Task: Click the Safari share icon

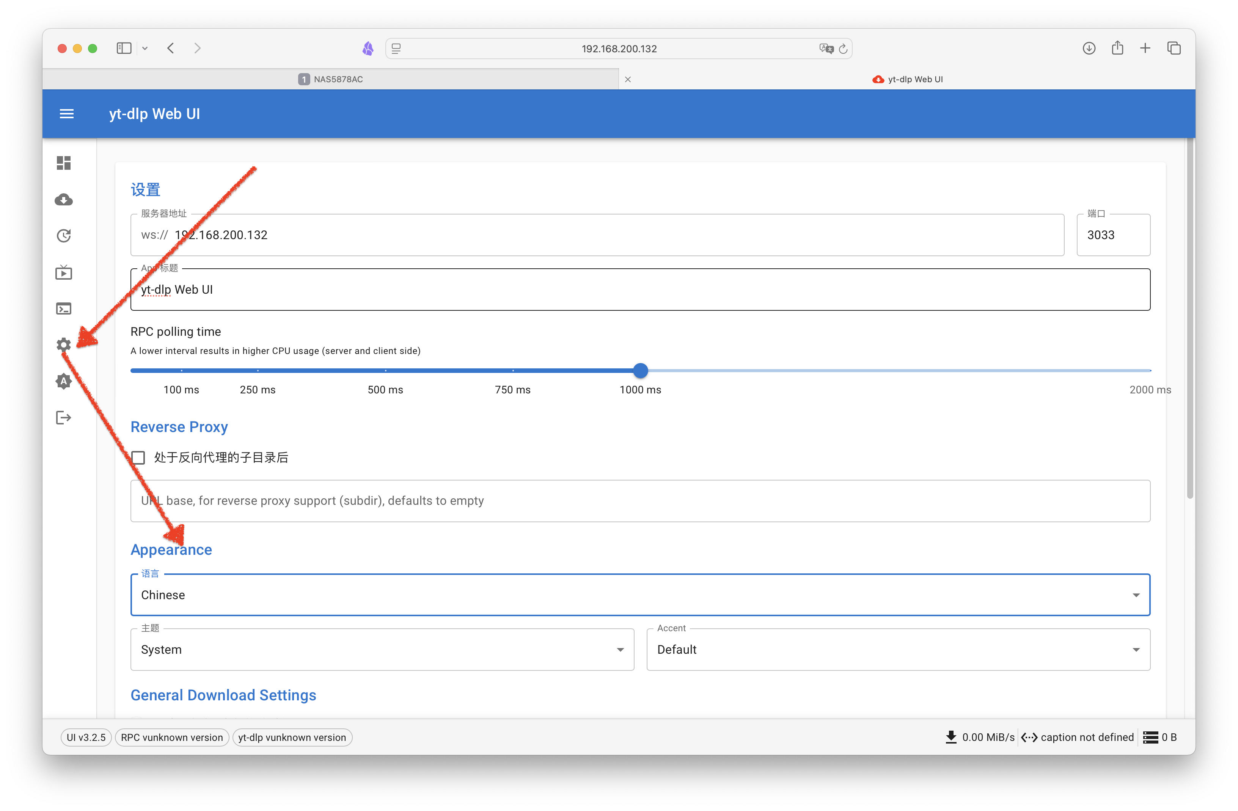Action: [x=1117, y=48]
